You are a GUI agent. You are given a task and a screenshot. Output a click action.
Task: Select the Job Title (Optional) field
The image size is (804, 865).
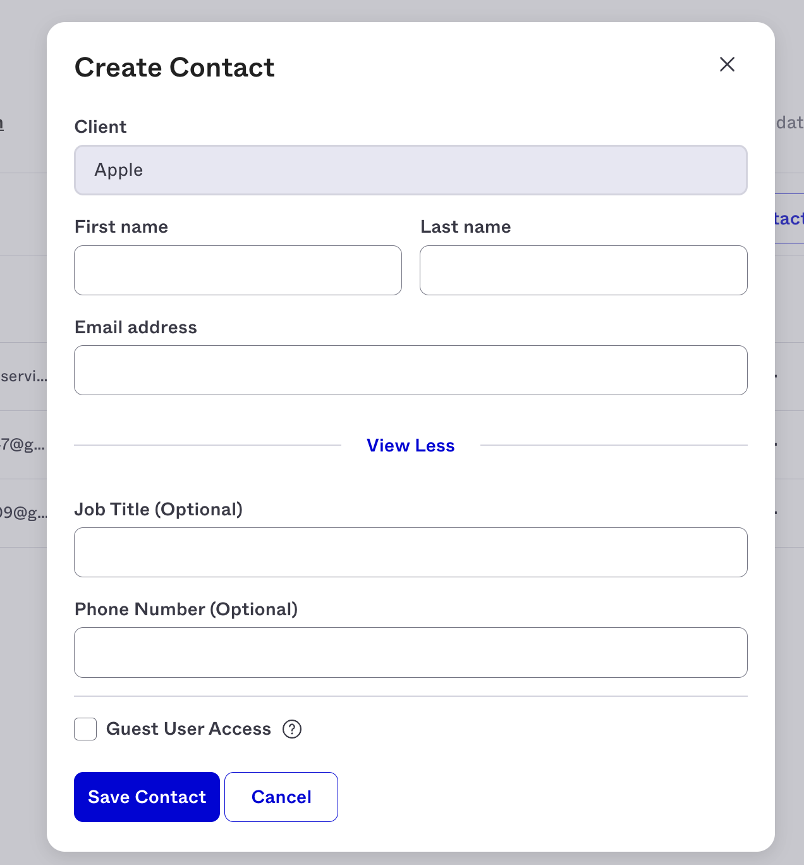(411, 552)
